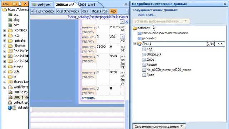This screenshot has width=229, height=129.
Task: Select the _private folder icon
Action: click(x=10, y=40)
